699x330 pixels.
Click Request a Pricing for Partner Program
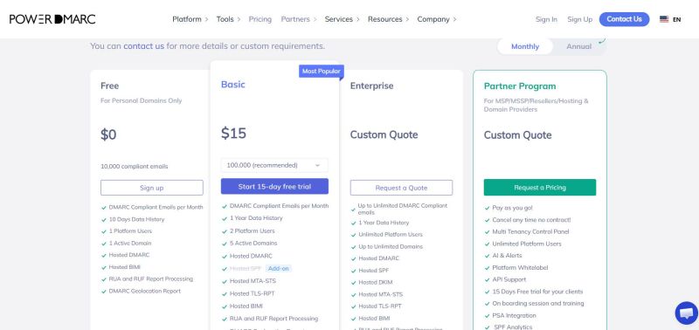click(540, 187)
